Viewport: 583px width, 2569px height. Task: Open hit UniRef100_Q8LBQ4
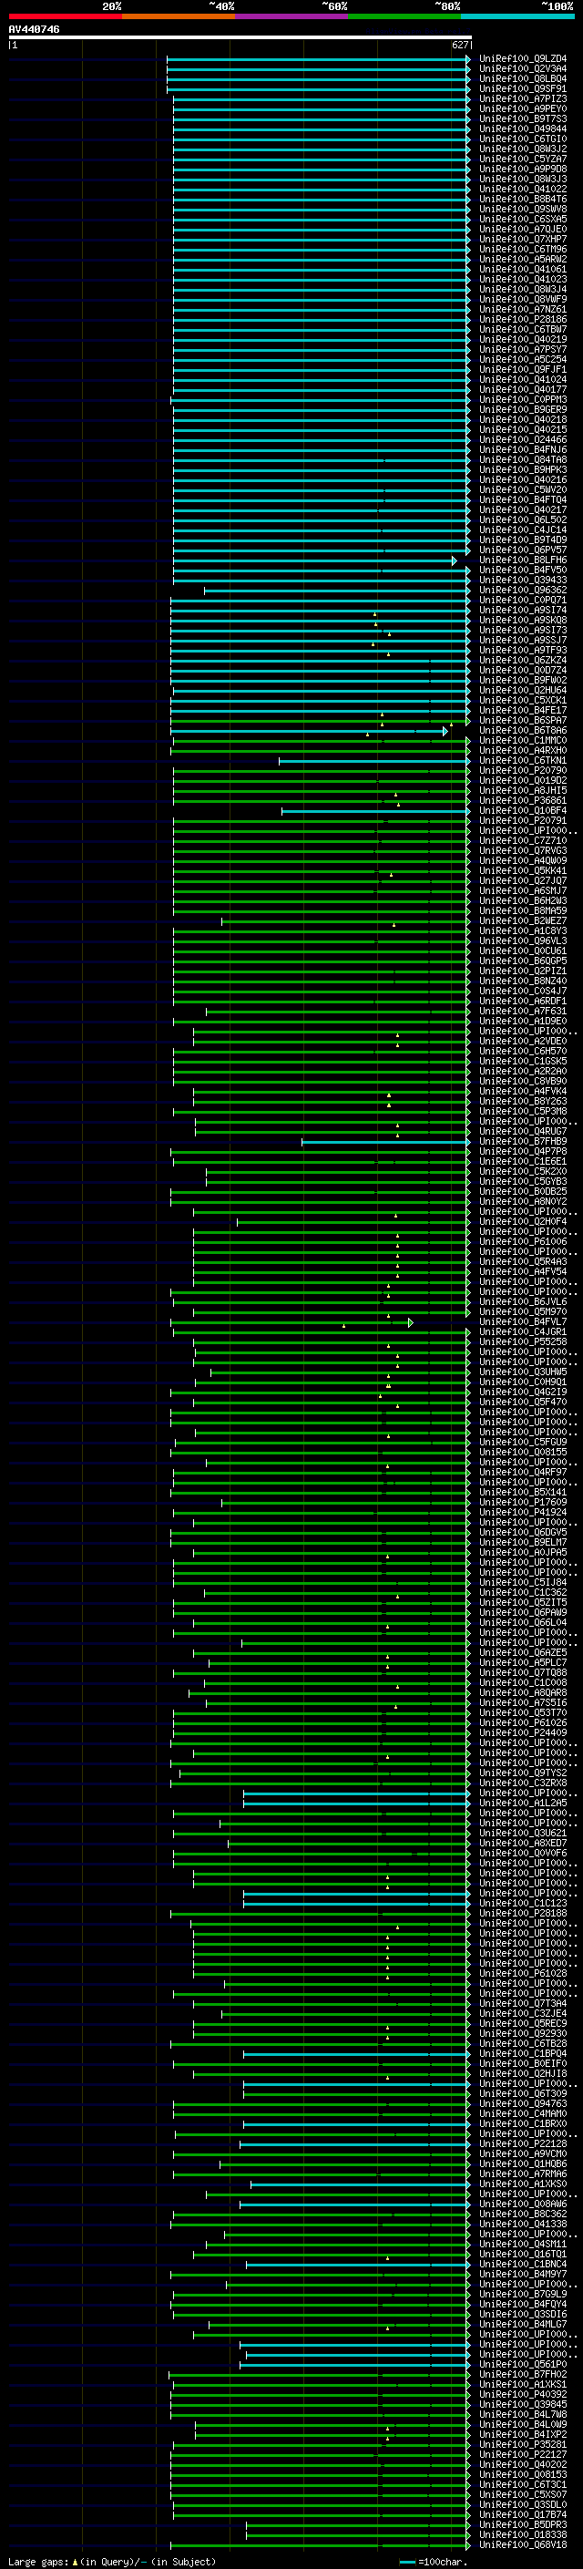click(523, 78)
